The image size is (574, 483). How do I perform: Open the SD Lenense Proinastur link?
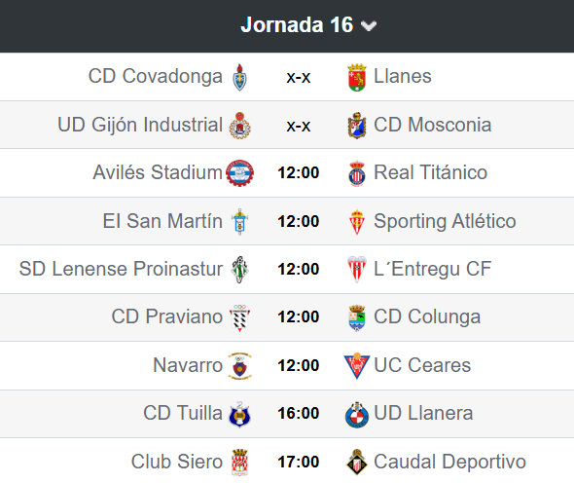pyautogui.click(x=121, y=269)
